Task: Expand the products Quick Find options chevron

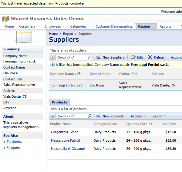Action: [52, 116]
